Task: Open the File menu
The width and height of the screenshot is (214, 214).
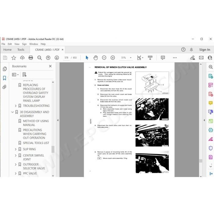Action: (3, 44)
